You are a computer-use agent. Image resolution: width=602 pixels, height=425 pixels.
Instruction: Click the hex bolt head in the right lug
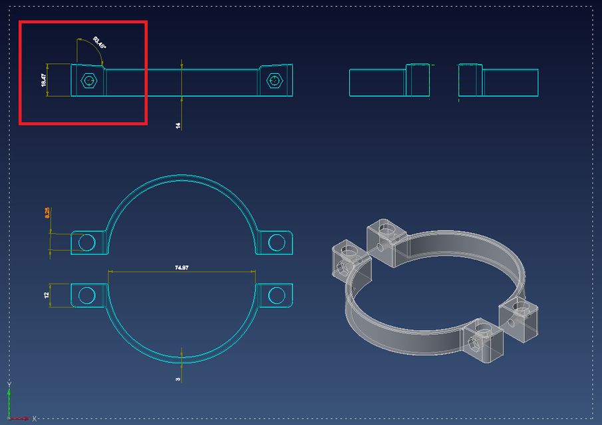pos(275,80)
